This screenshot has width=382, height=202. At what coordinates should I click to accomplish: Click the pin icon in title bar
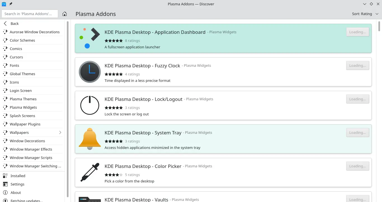point(11,4)
